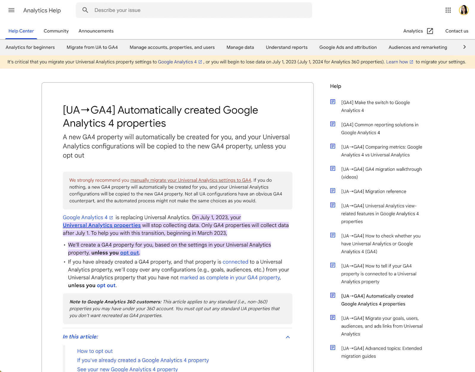
Task: Open the Migration reference article
Action: click(x=373, y=191)
